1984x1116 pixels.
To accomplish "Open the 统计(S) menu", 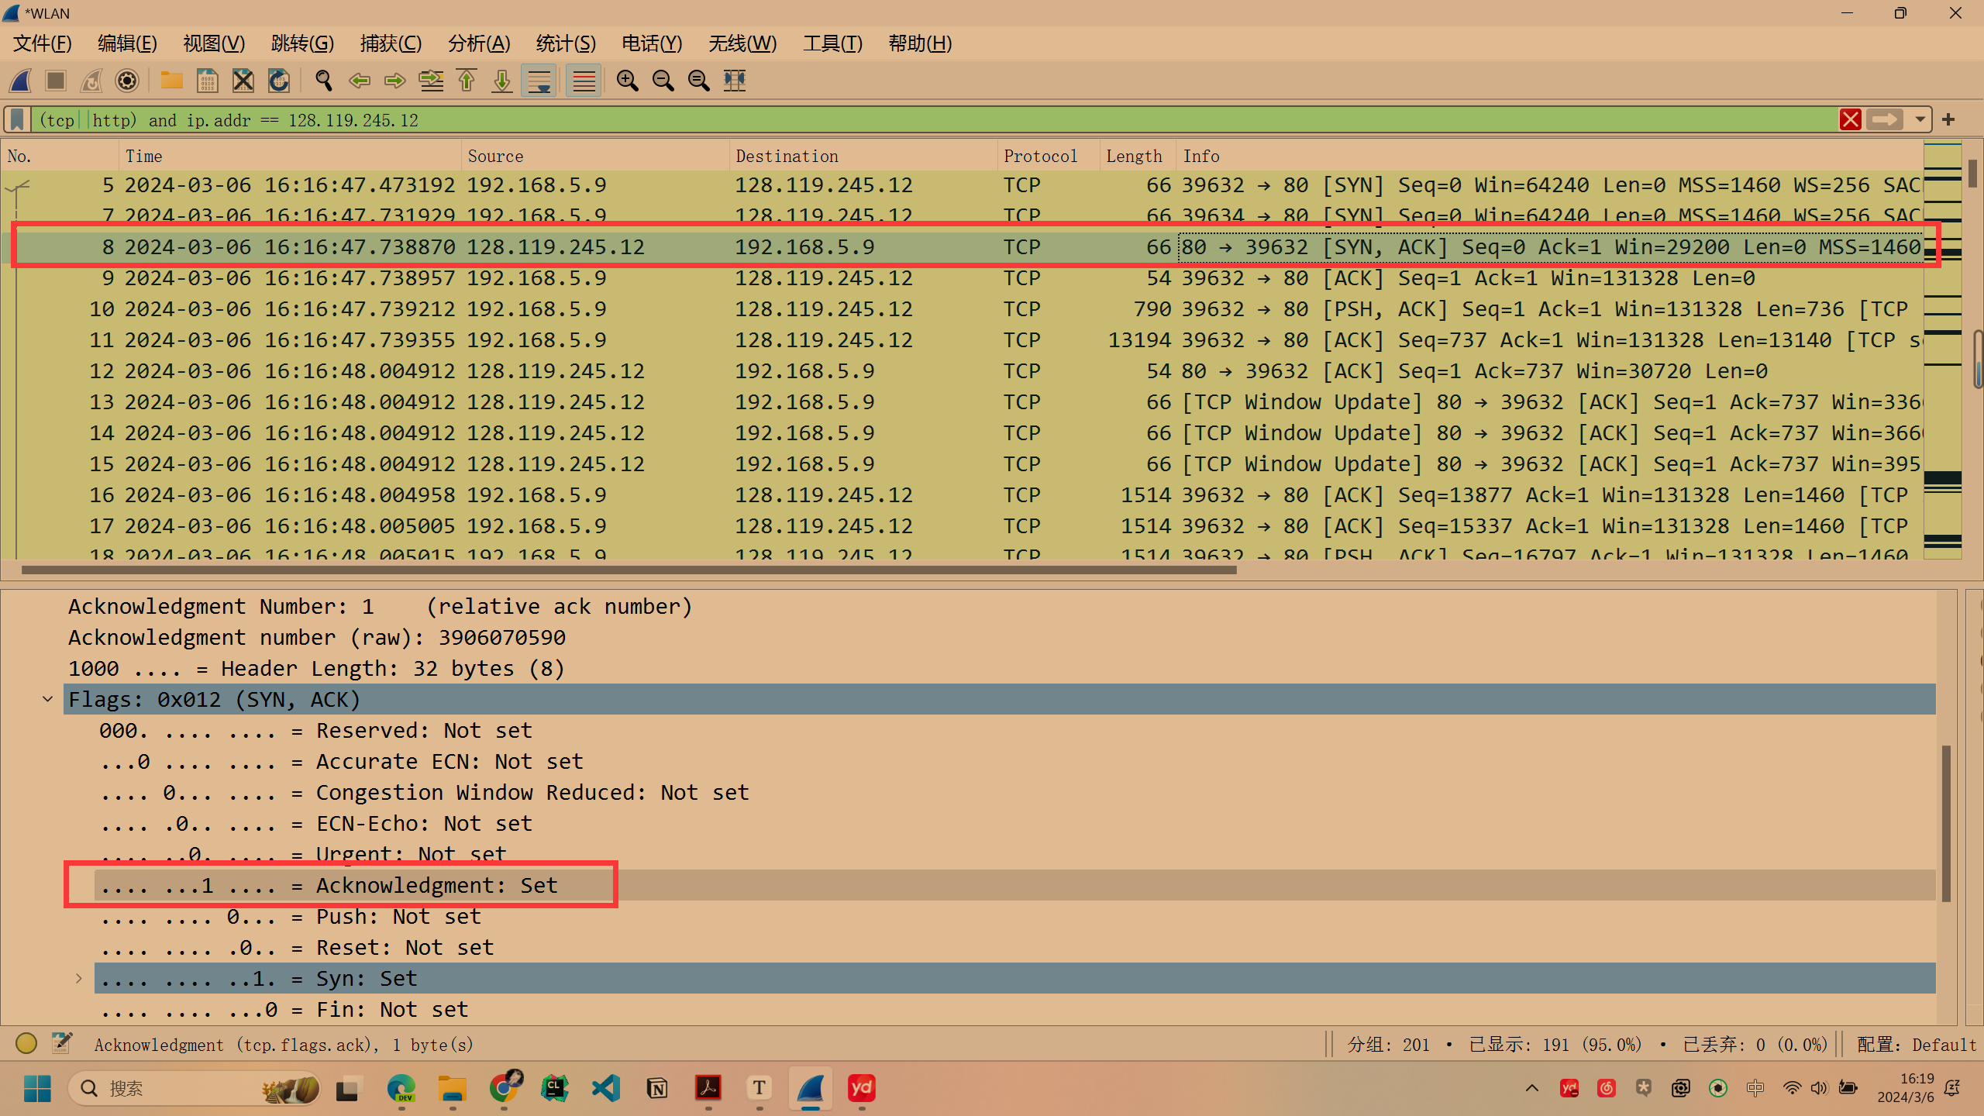I will click(x=565, y=43).
